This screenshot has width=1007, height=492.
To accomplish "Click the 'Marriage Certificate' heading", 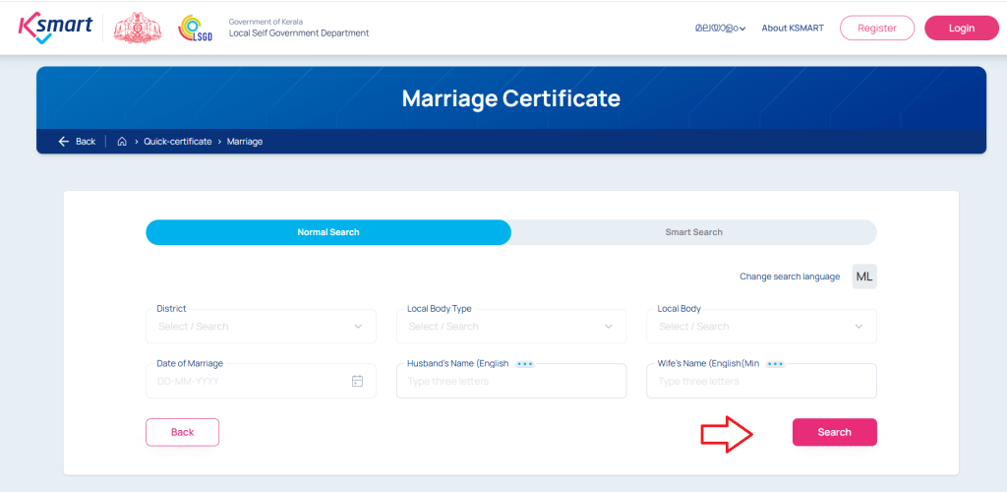I will (511, 98).
